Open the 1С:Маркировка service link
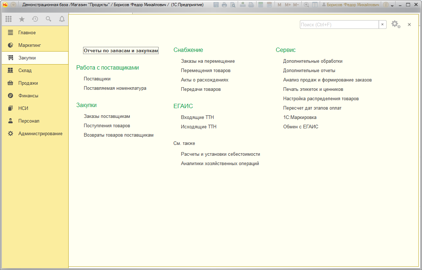The height and width of the screenshot is (270, 422). click(300, 117)
